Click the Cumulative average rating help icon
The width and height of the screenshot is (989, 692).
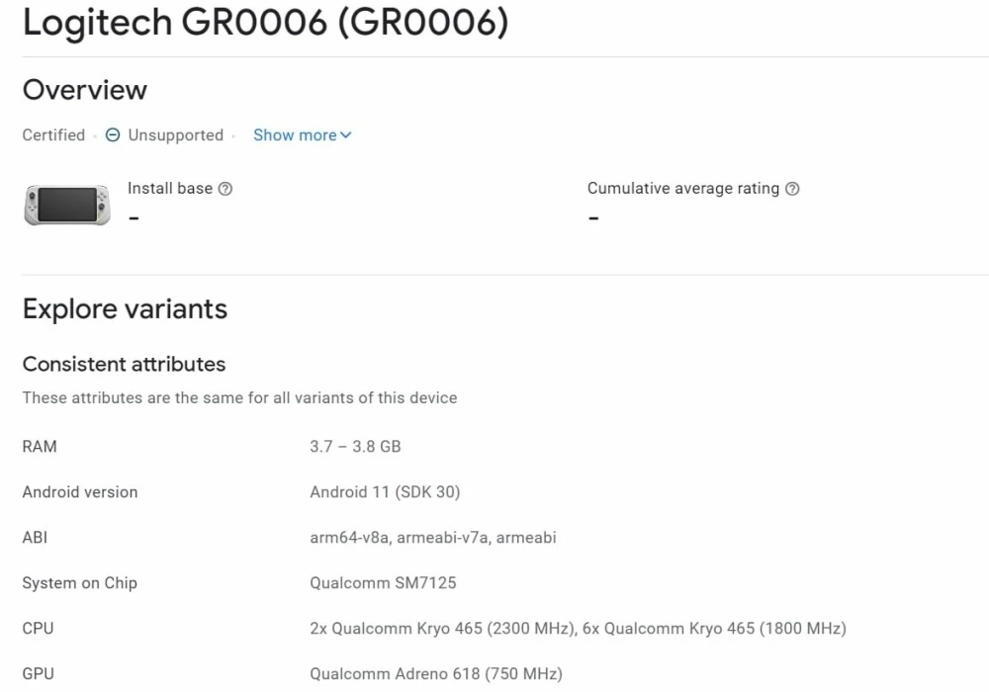pos(792,189)
